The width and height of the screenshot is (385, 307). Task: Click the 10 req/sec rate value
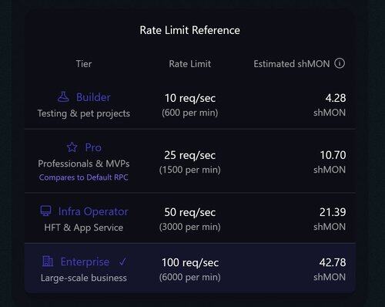coord(190,98)
